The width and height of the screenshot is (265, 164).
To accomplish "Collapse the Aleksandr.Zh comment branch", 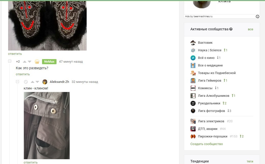I will click(17, 82).
